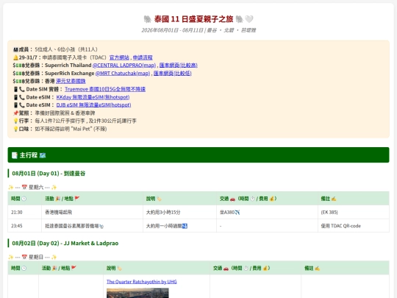Viewport: 397px width, 298px height.
Task: Click the calendar icon beside 星期六
Action: 24,188
